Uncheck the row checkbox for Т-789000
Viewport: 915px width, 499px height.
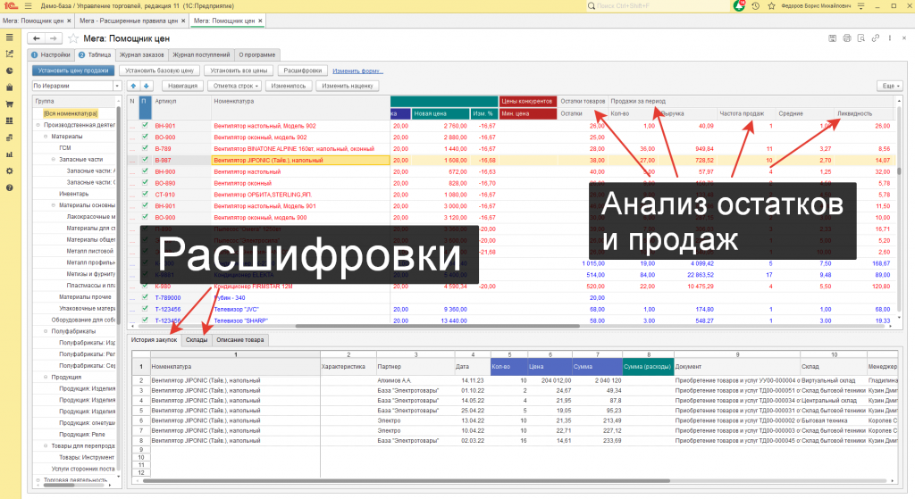tap(145, 297)
